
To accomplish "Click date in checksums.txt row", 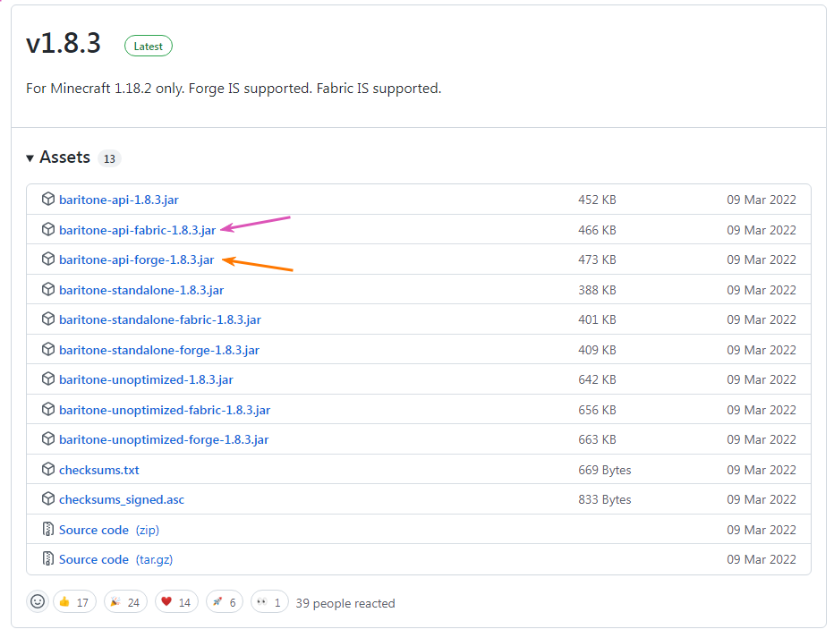I will click(762, 471).
